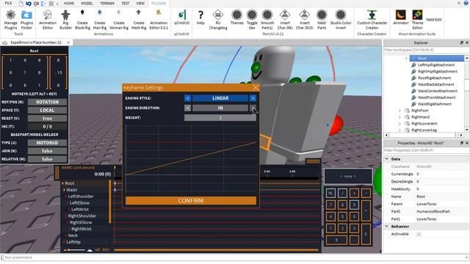Select next easing direction
The width and height of the screenshot is (470, 264).
point(253,108)
